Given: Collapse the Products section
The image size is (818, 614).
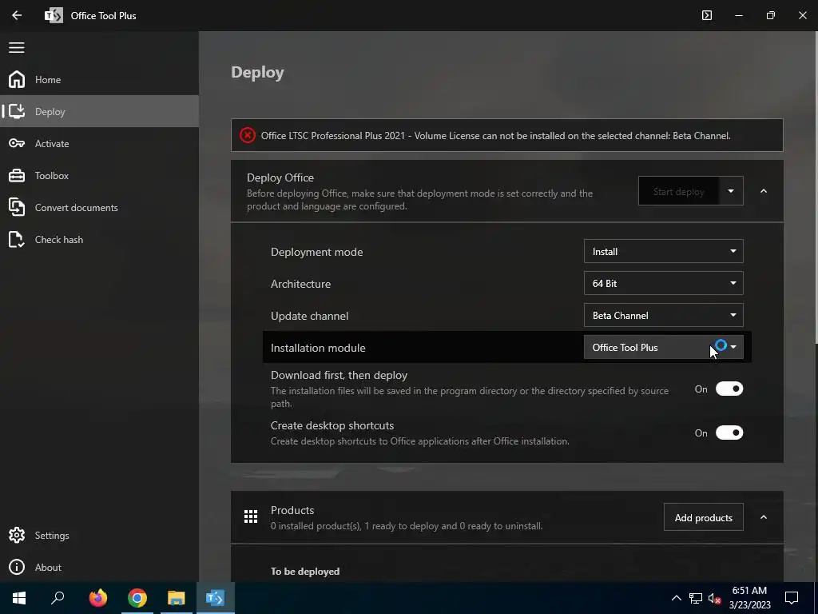Looking at the screenshot, I should (x=763, y=517).
